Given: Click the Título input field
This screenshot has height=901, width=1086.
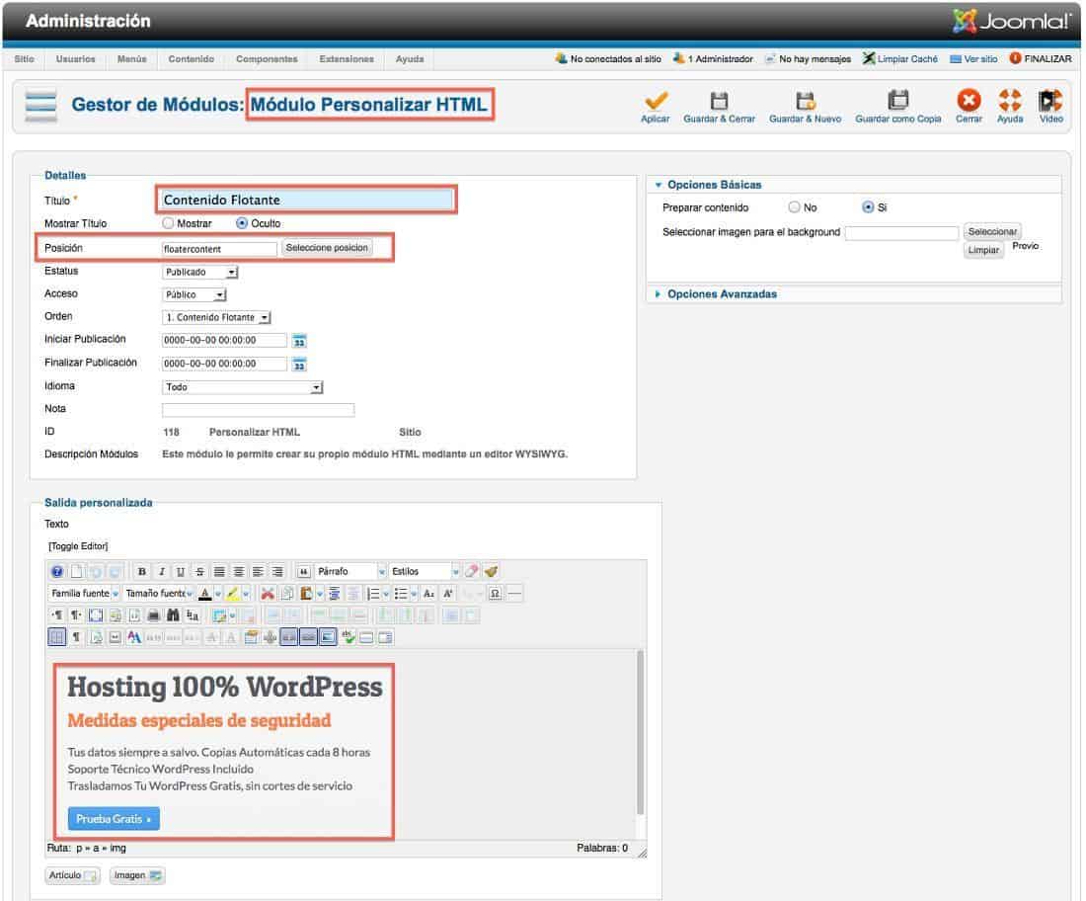Looking at the screenshot, I should point(307,201).
